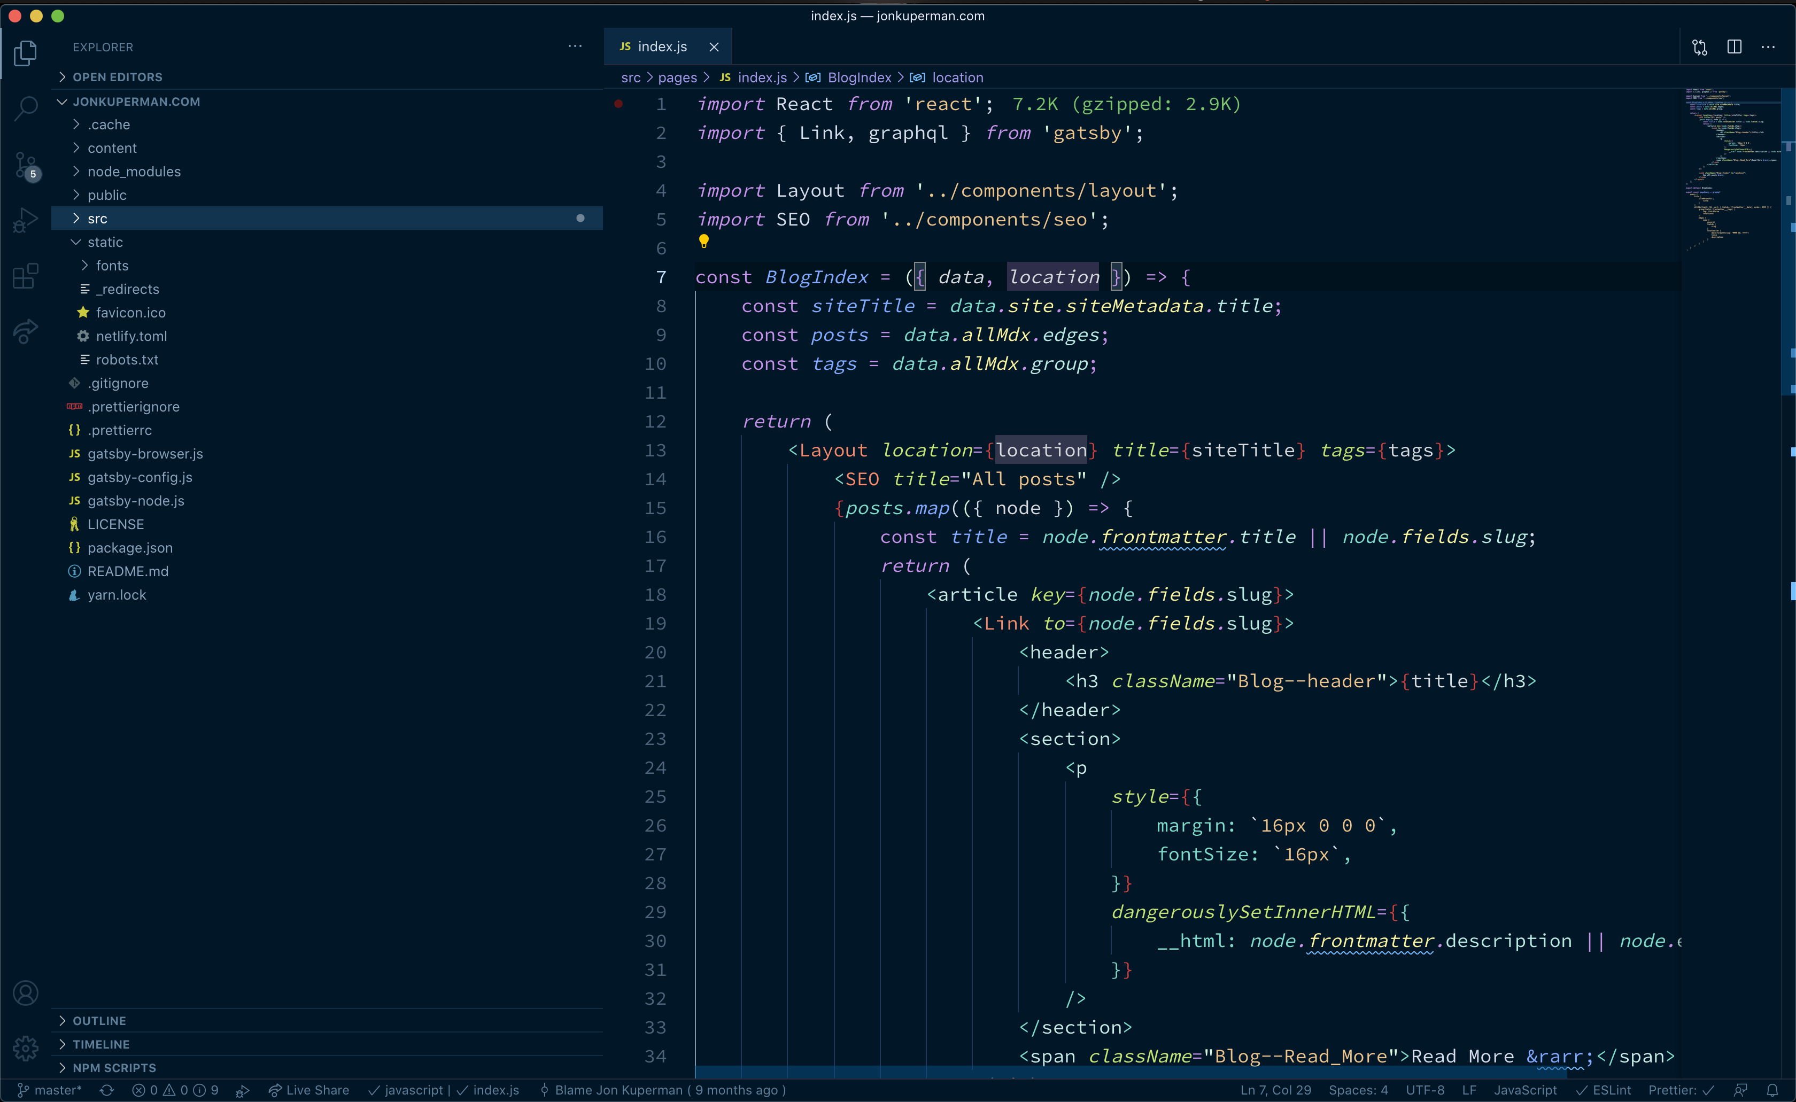
Task: Open Problems counter showing 0 0 9
Action: [x=175, y=1090]
